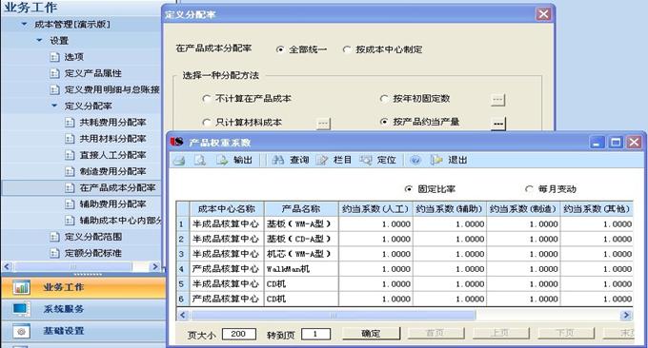The height and width of the screenshot is (348, 648).
Task: Select 每月变动 radio button
Action: tap(529, 189)
